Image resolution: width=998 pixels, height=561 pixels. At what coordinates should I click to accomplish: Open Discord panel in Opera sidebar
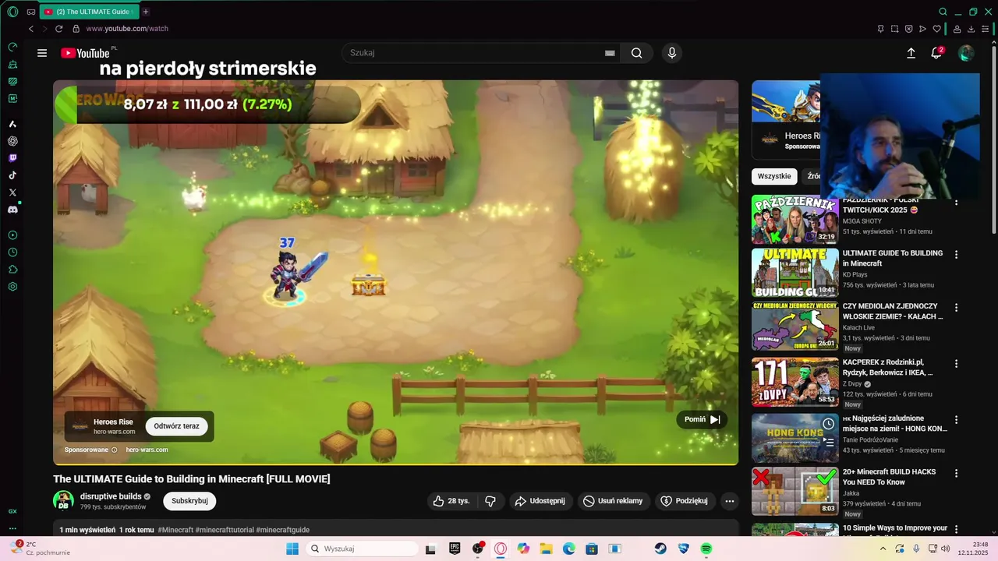click(x=12, y=210)
